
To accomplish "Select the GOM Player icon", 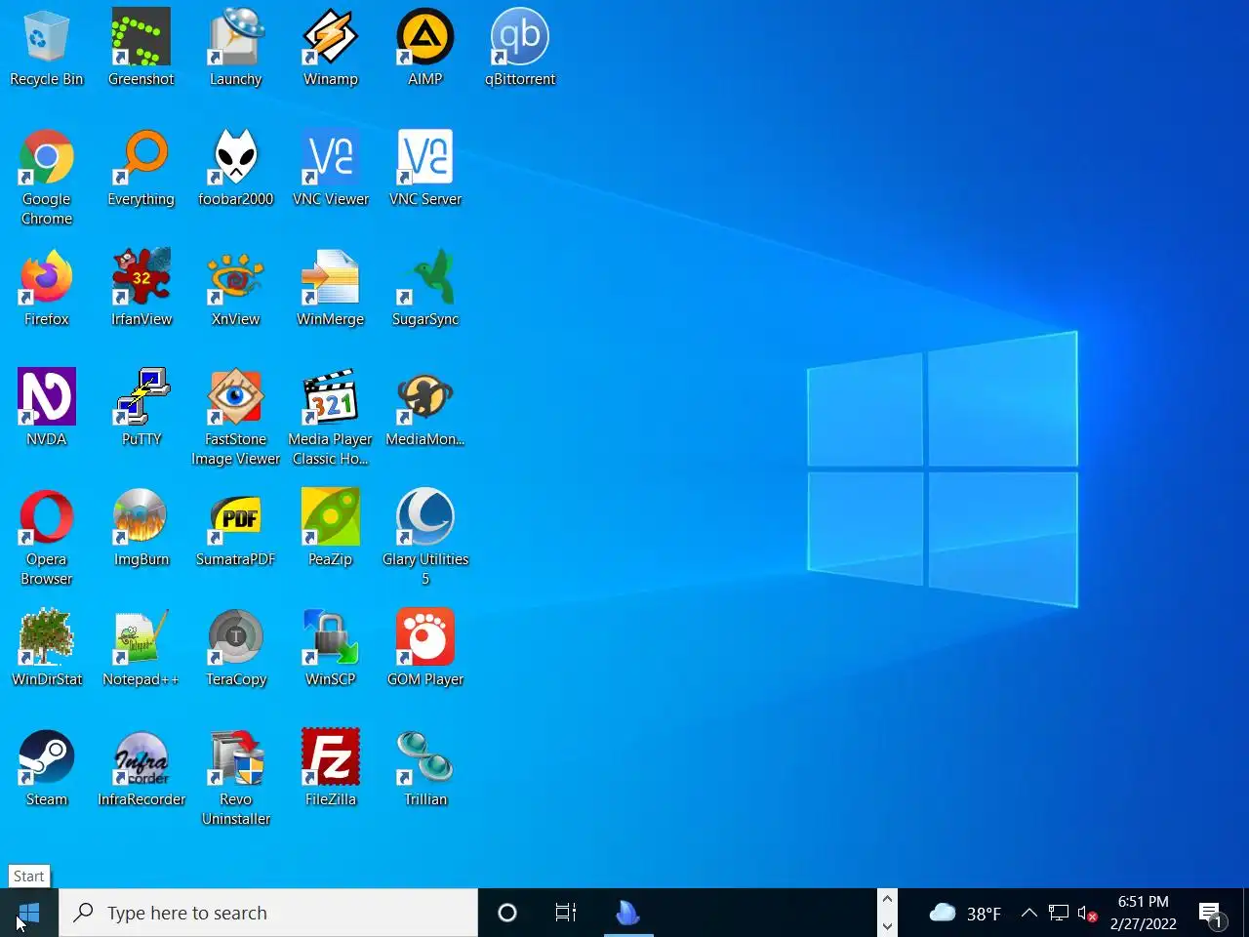I will click(424, 648).
